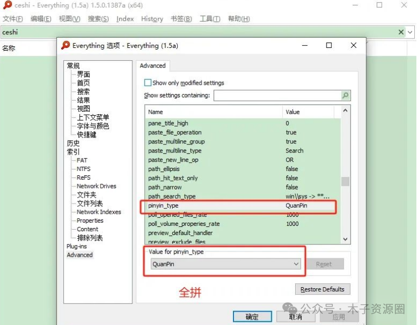Open the 帮助(H) menu
418x325 pixels.
point(239,19)
